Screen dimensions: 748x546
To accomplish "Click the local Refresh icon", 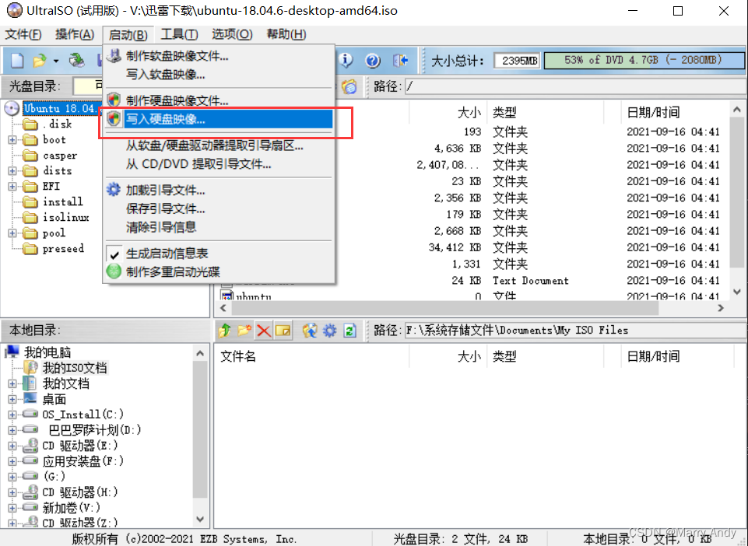I will pos(349,330).
